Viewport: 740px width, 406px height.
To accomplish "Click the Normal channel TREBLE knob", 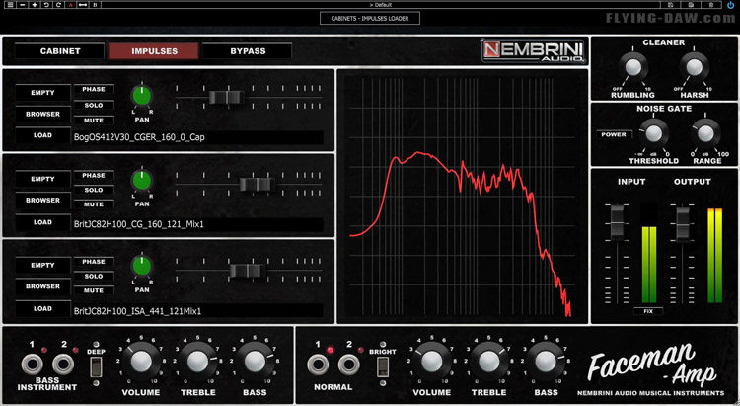I will point(489,362).
